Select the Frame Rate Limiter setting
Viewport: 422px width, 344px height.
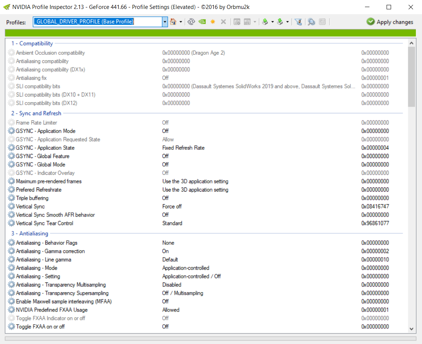coord(36,123)
